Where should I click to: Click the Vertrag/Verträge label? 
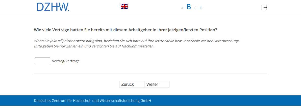click(66, 61)
